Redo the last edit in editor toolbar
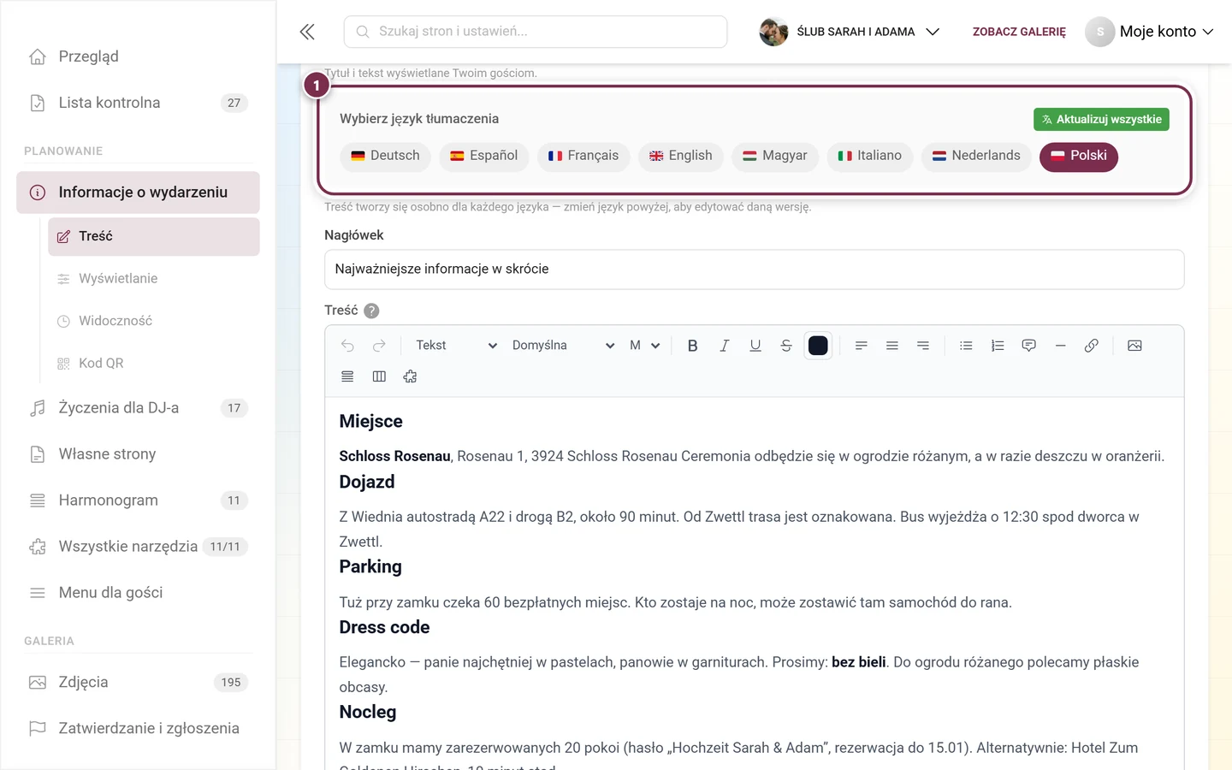 [379, 346]
